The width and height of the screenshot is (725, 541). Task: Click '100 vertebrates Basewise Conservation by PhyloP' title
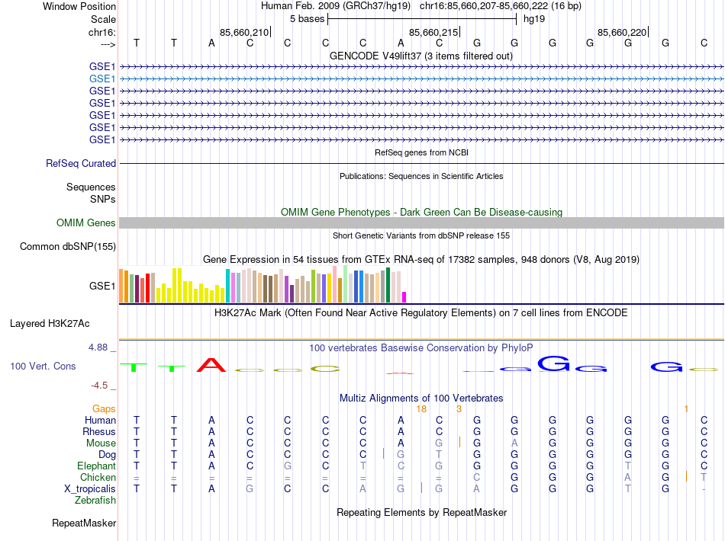click(x=421, y=347)
